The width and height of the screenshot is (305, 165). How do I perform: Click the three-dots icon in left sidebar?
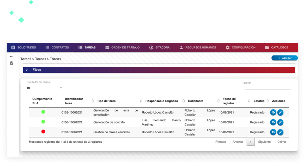(x=12, y=57)
